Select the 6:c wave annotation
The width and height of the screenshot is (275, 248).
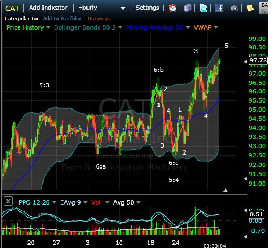click(173, 163)
